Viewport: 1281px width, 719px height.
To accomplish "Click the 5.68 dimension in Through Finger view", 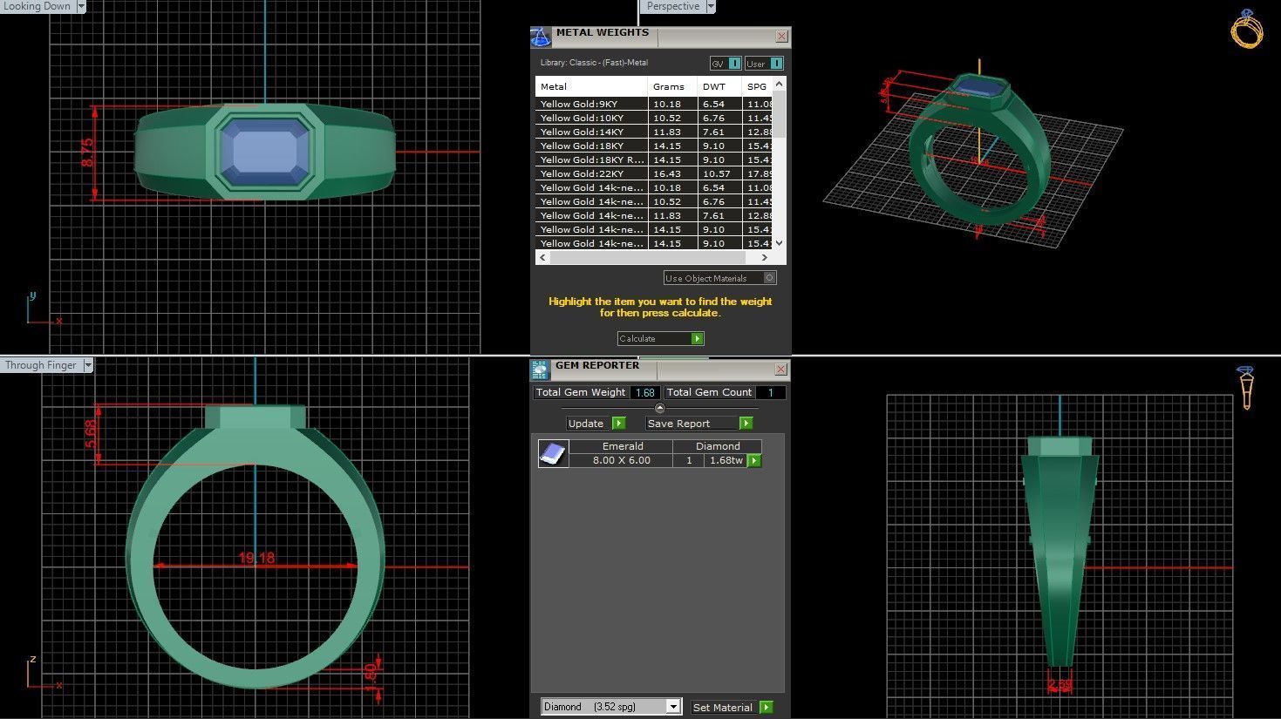I will click(91, 434).
